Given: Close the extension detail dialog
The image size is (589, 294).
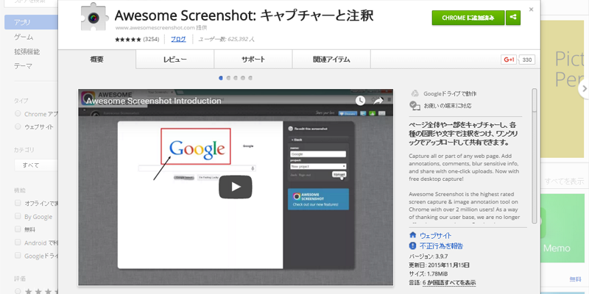Looking at the screenshot, I should pyautogui.click(x=531, y=10).
